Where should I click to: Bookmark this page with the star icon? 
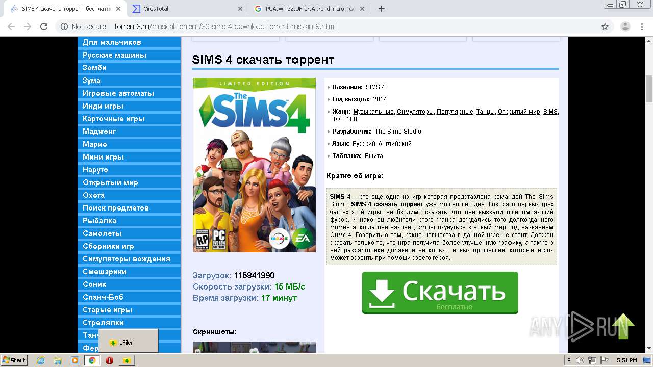click(605, 27)
